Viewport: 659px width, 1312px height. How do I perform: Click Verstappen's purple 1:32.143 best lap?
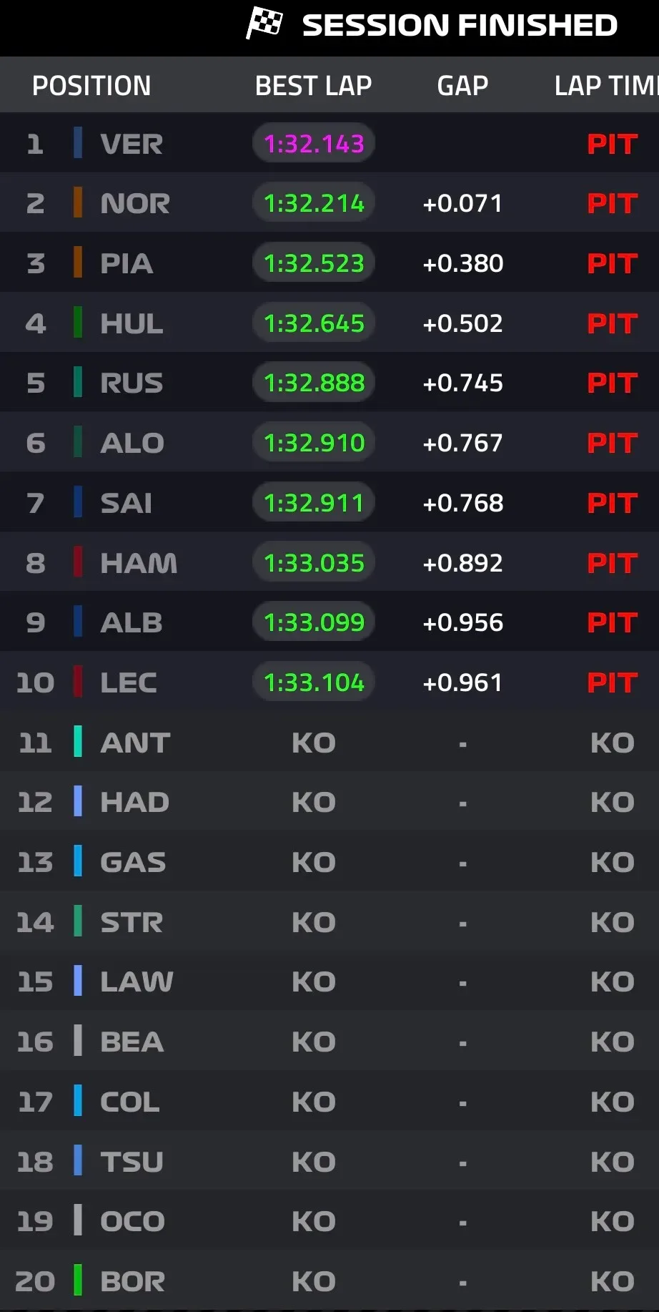[314, 144]
